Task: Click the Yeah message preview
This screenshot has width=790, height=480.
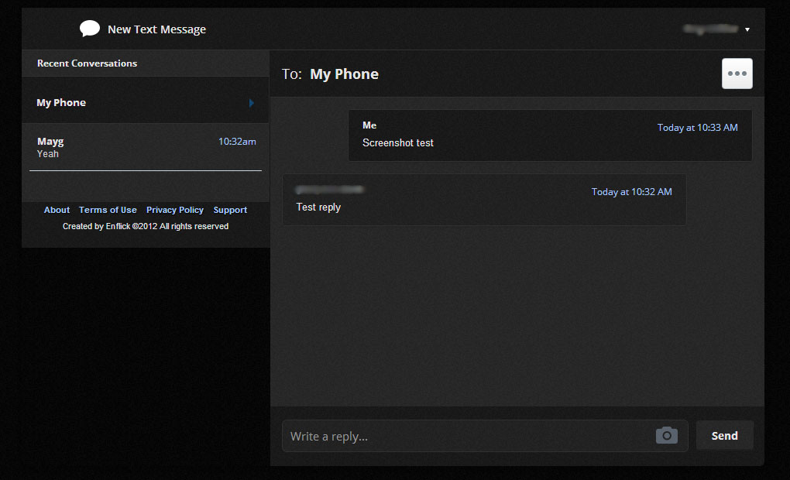Action: (48, 154)
